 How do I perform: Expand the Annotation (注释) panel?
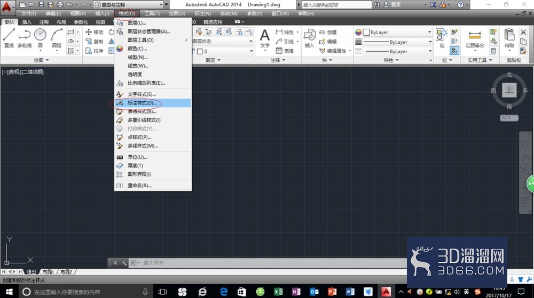tap(278, 60)
